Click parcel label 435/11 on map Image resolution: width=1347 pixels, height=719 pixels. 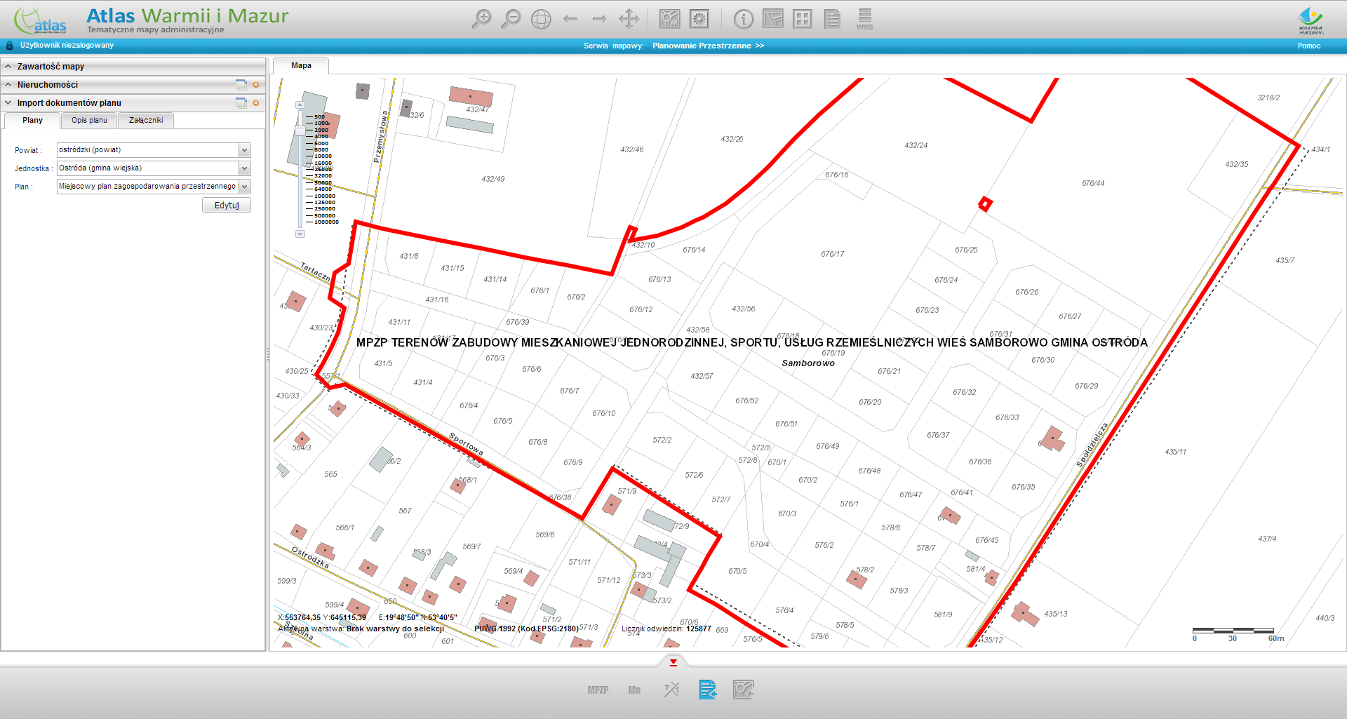1176,452
